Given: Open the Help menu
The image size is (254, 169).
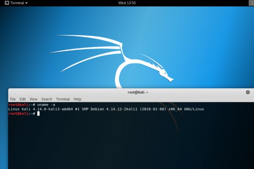Looking at the screenshot, I should 77,99.
